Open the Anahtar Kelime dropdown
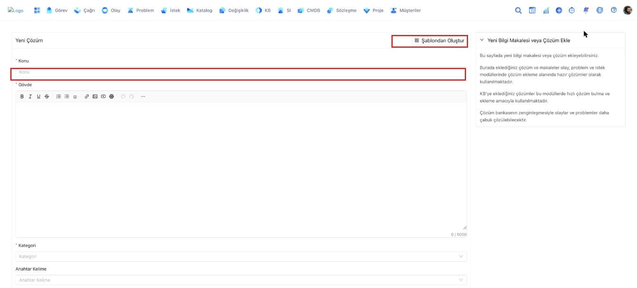Viewport: 637px width, 288px height. pos(241,280)
